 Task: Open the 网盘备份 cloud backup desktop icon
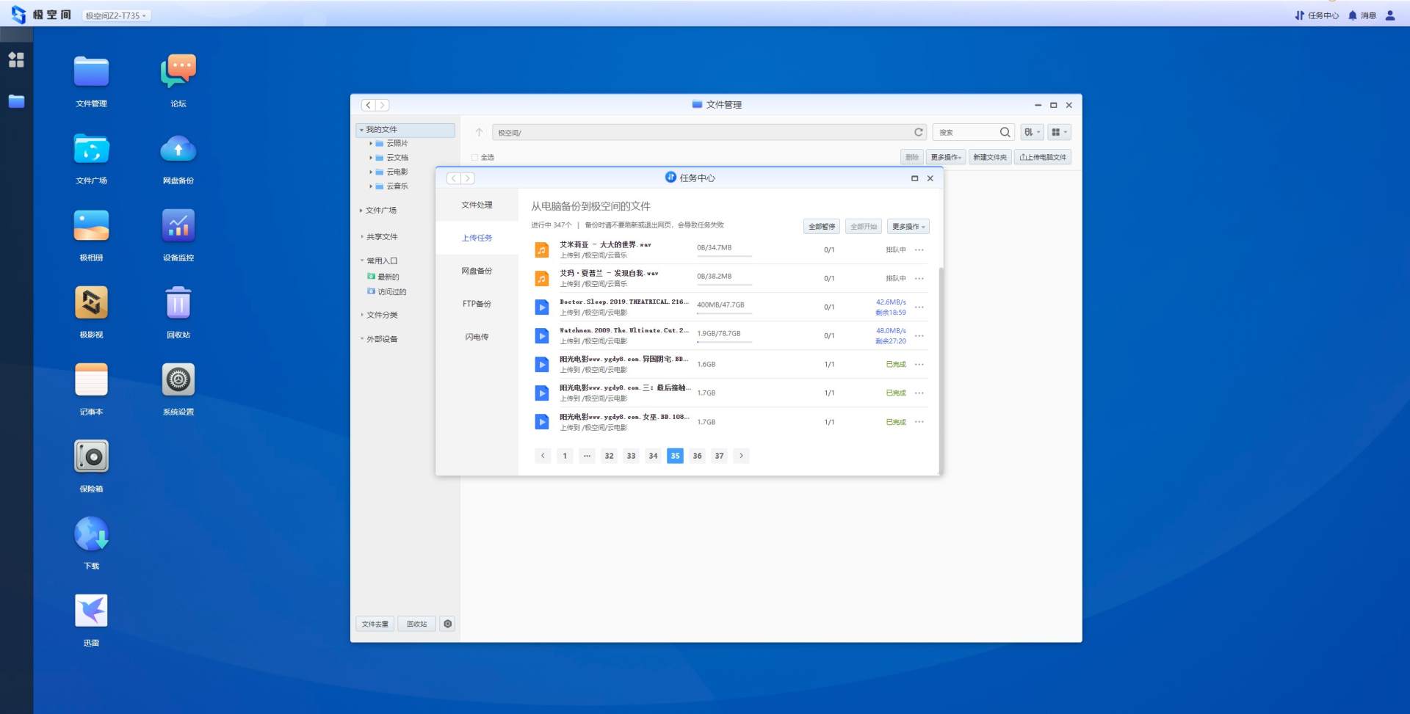click(x=178, y=150)
